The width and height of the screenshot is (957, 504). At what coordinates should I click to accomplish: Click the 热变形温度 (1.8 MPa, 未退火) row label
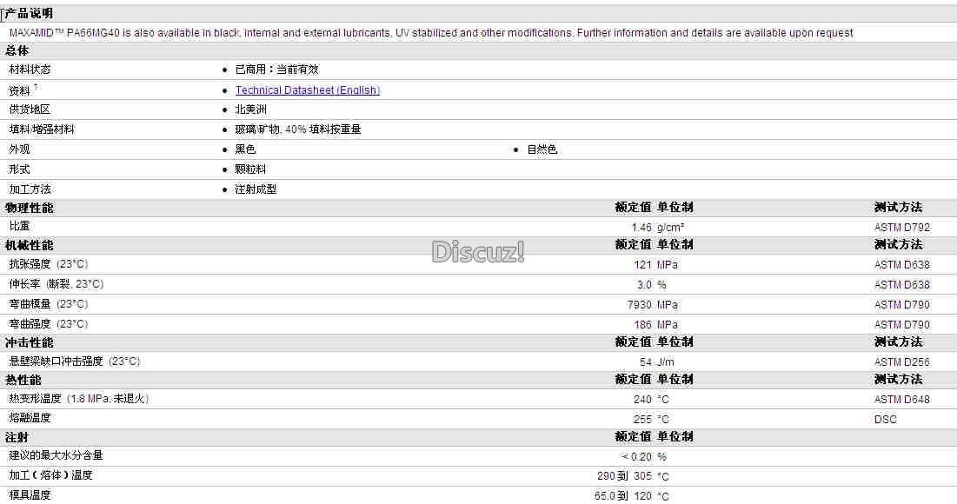(x=79, y=399)
